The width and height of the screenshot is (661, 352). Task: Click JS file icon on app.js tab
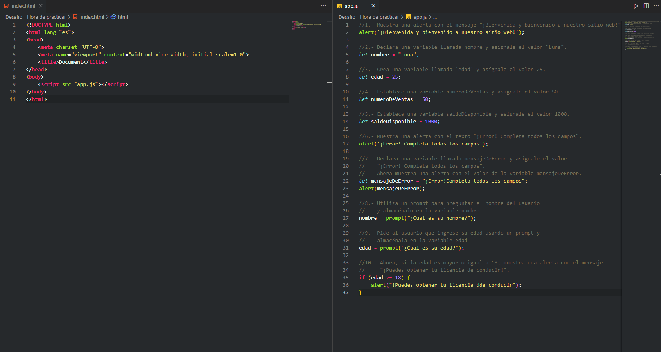click(x=339, y=6)
